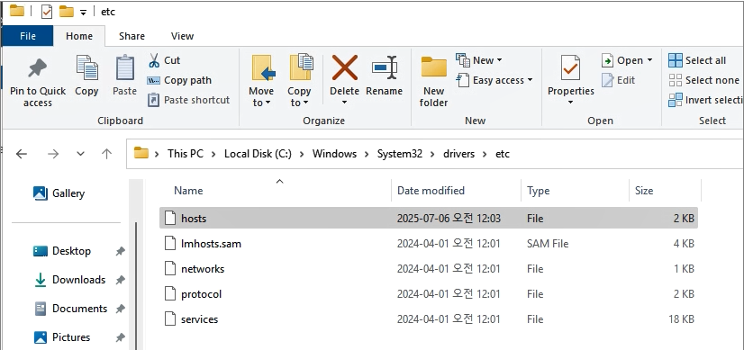This screenshot has height=350, width=744.
Task: Click Quick Access Toolbar new folder icon
Action: [x=67, y=12]
